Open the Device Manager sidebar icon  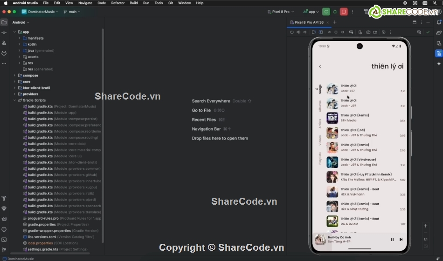(x=439, y=43)
